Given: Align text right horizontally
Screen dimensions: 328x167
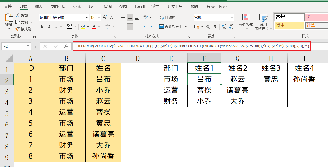Looking at the screenshot, I should click(x=137, y=27).
